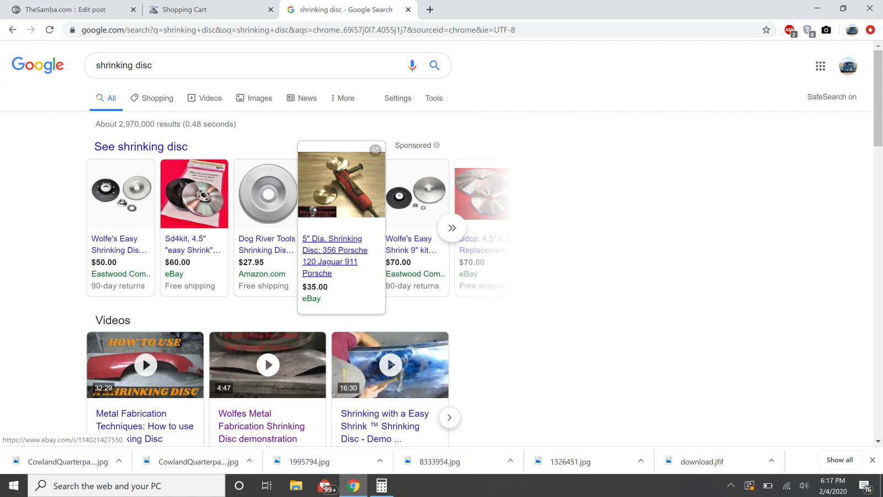Open the Google apps grid
Image resolution: width=883 pixels, height=497 pixels.
(x=820, y=66)
